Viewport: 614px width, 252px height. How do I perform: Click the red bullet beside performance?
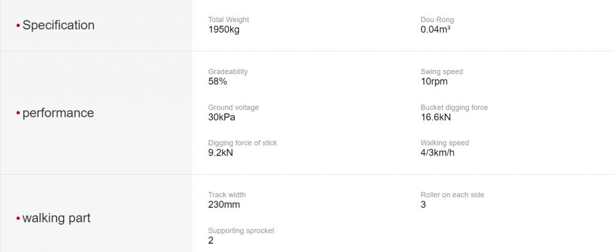point(18,113)
